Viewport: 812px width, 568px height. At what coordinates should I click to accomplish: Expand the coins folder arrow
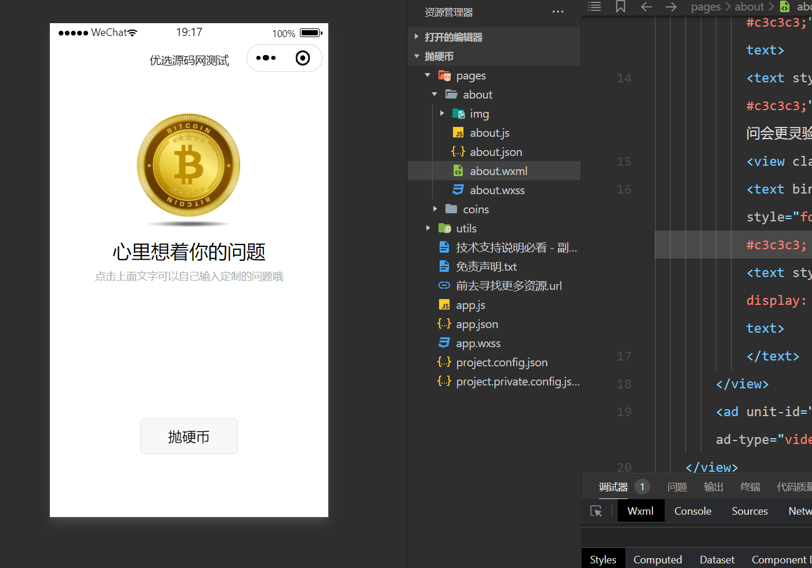[x=435, y=209]
